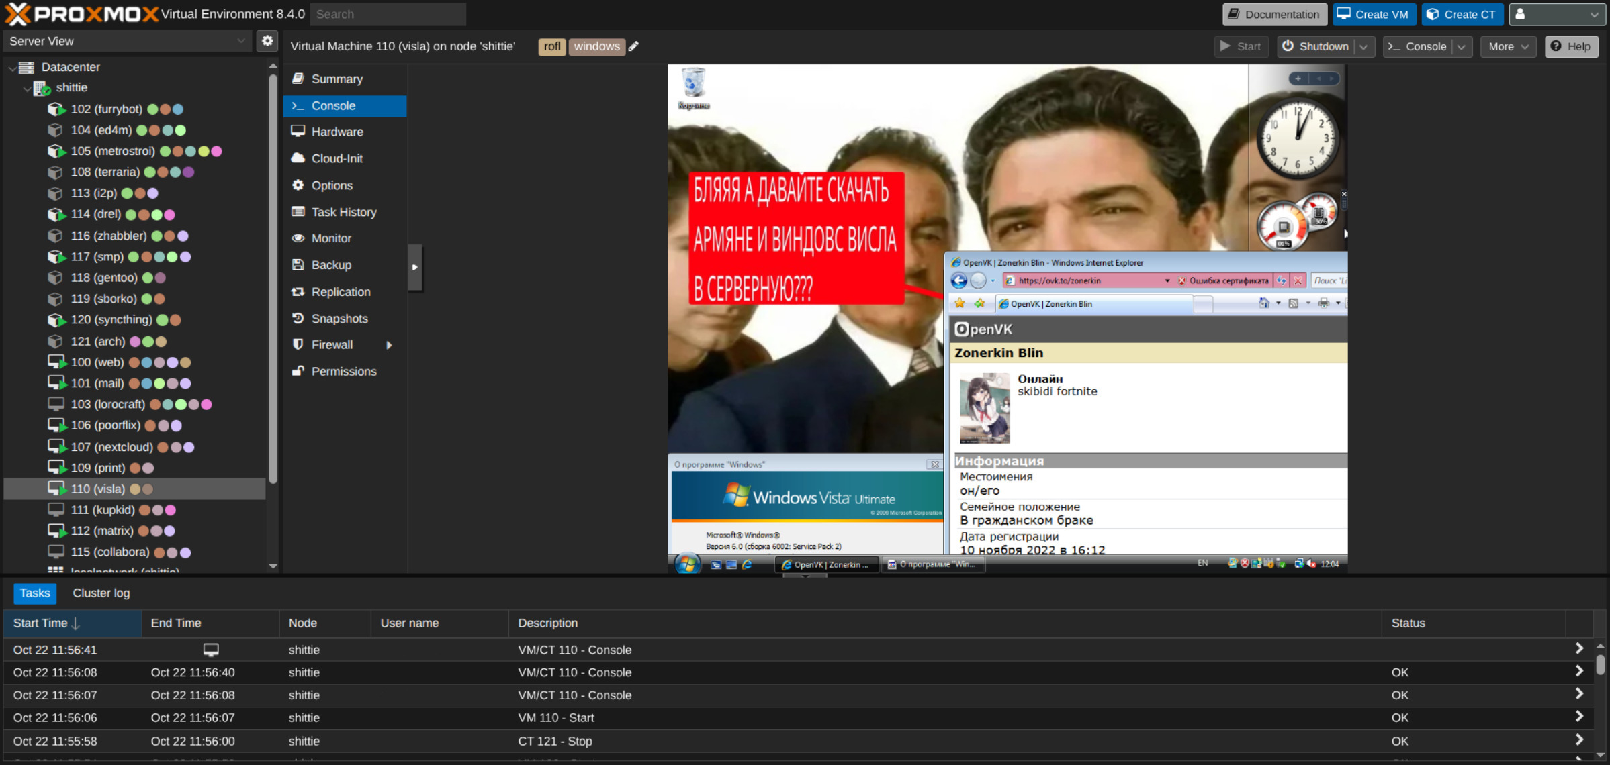Switch to the Cluster log tab
The width and height of the screenshot is (1610, 765).
(x=101, y=593)
